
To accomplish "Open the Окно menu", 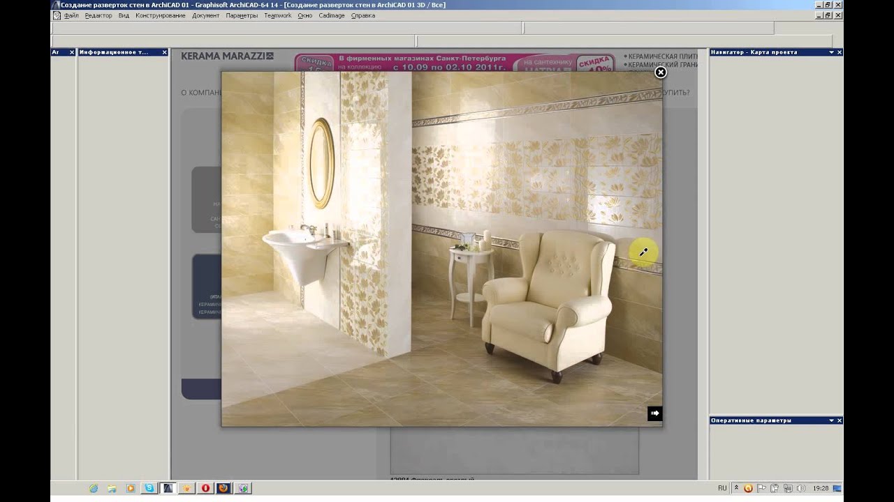I will click(305, 15).
